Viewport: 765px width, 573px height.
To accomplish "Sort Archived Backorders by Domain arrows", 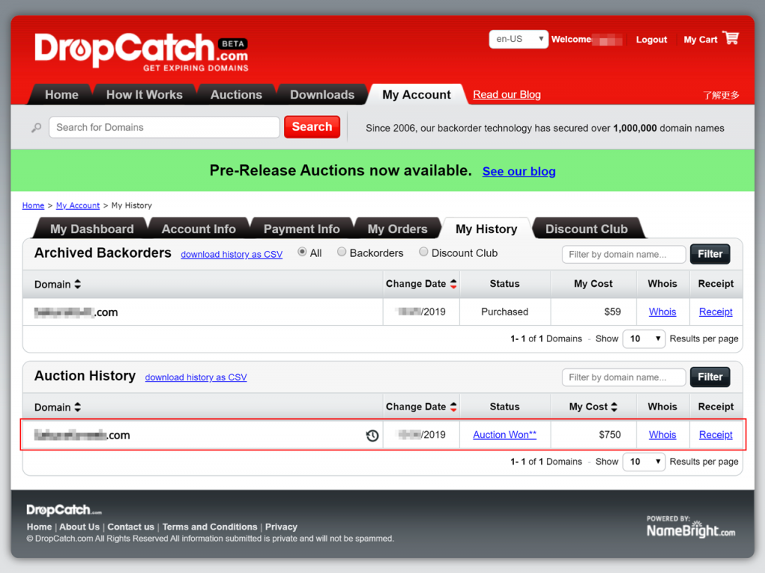I will [78, 284].
